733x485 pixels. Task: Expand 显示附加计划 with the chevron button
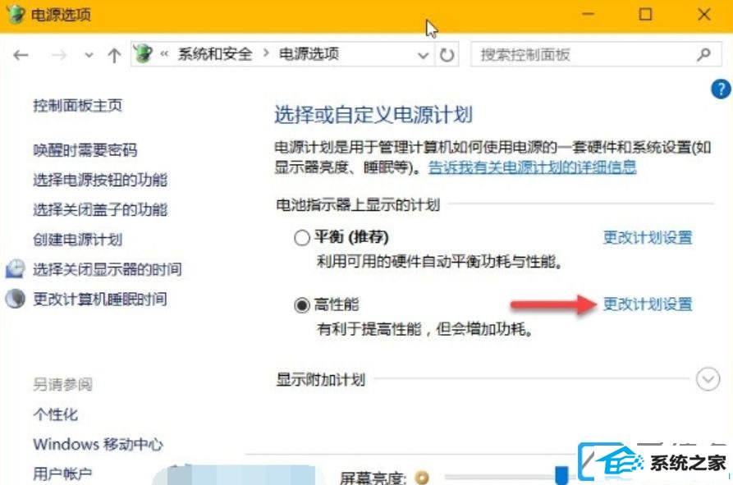(x=708, y=379)
